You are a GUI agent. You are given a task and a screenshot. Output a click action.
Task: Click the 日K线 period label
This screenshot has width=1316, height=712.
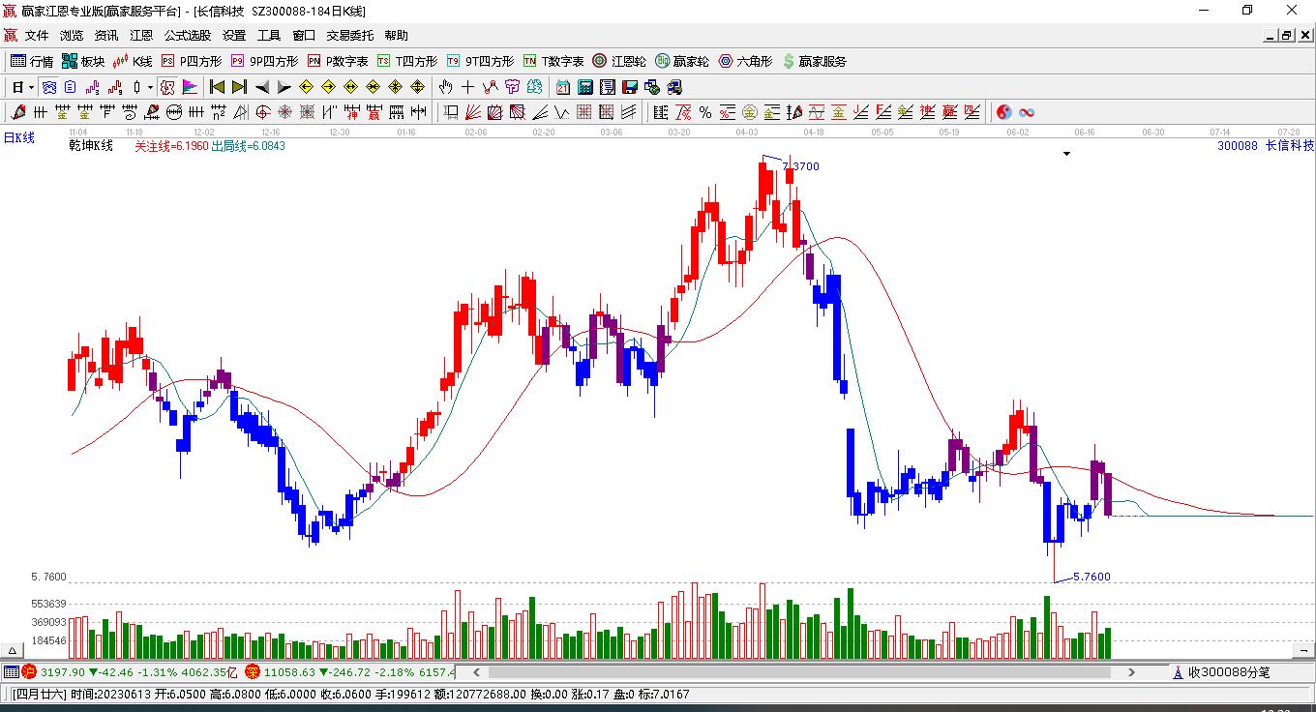(18, 138)
